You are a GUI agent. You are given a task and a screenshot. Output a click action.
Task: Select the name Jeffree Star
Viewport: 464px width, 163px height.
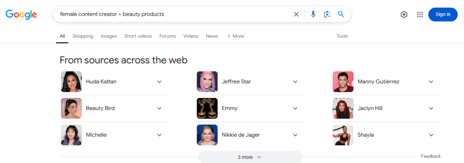(x=236, y=81)
